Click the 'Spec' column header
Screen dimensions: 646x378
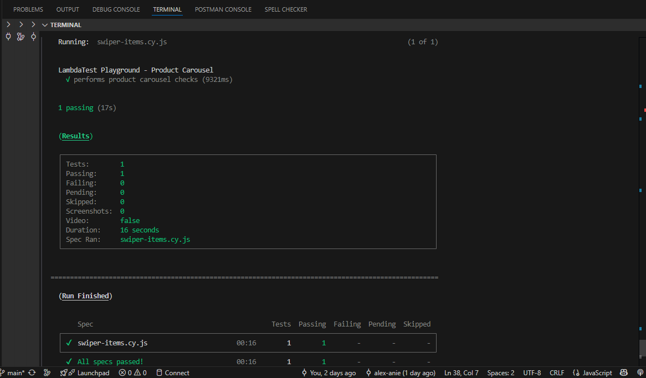pos(85,324)
